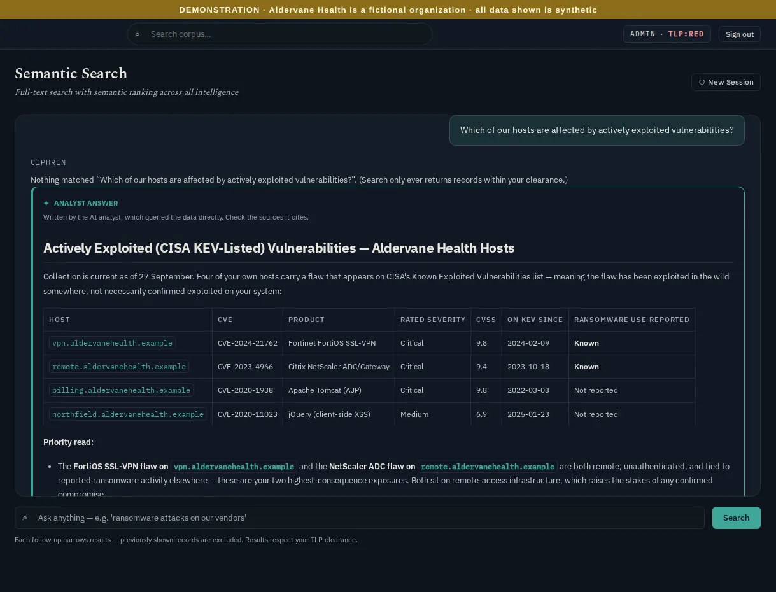Click the ADMIN TLP:RED clearance badge
The width and height of the screenshot is (776, 592).
click(x=667, y=34)
